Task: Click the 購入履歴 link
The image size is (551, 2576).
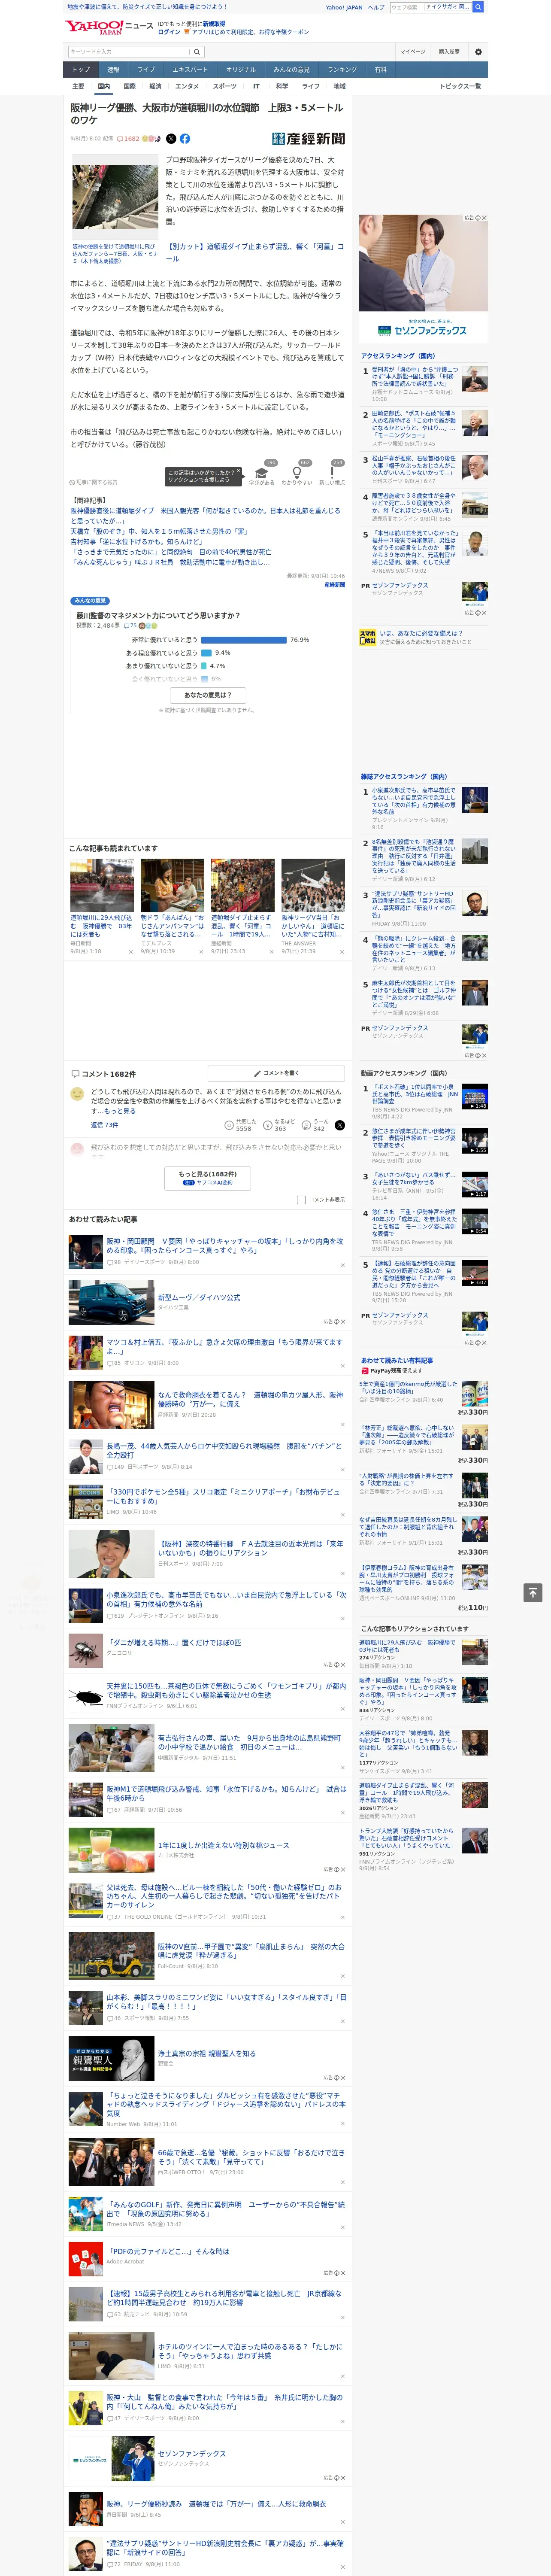Action: click(x=449, y=52)
